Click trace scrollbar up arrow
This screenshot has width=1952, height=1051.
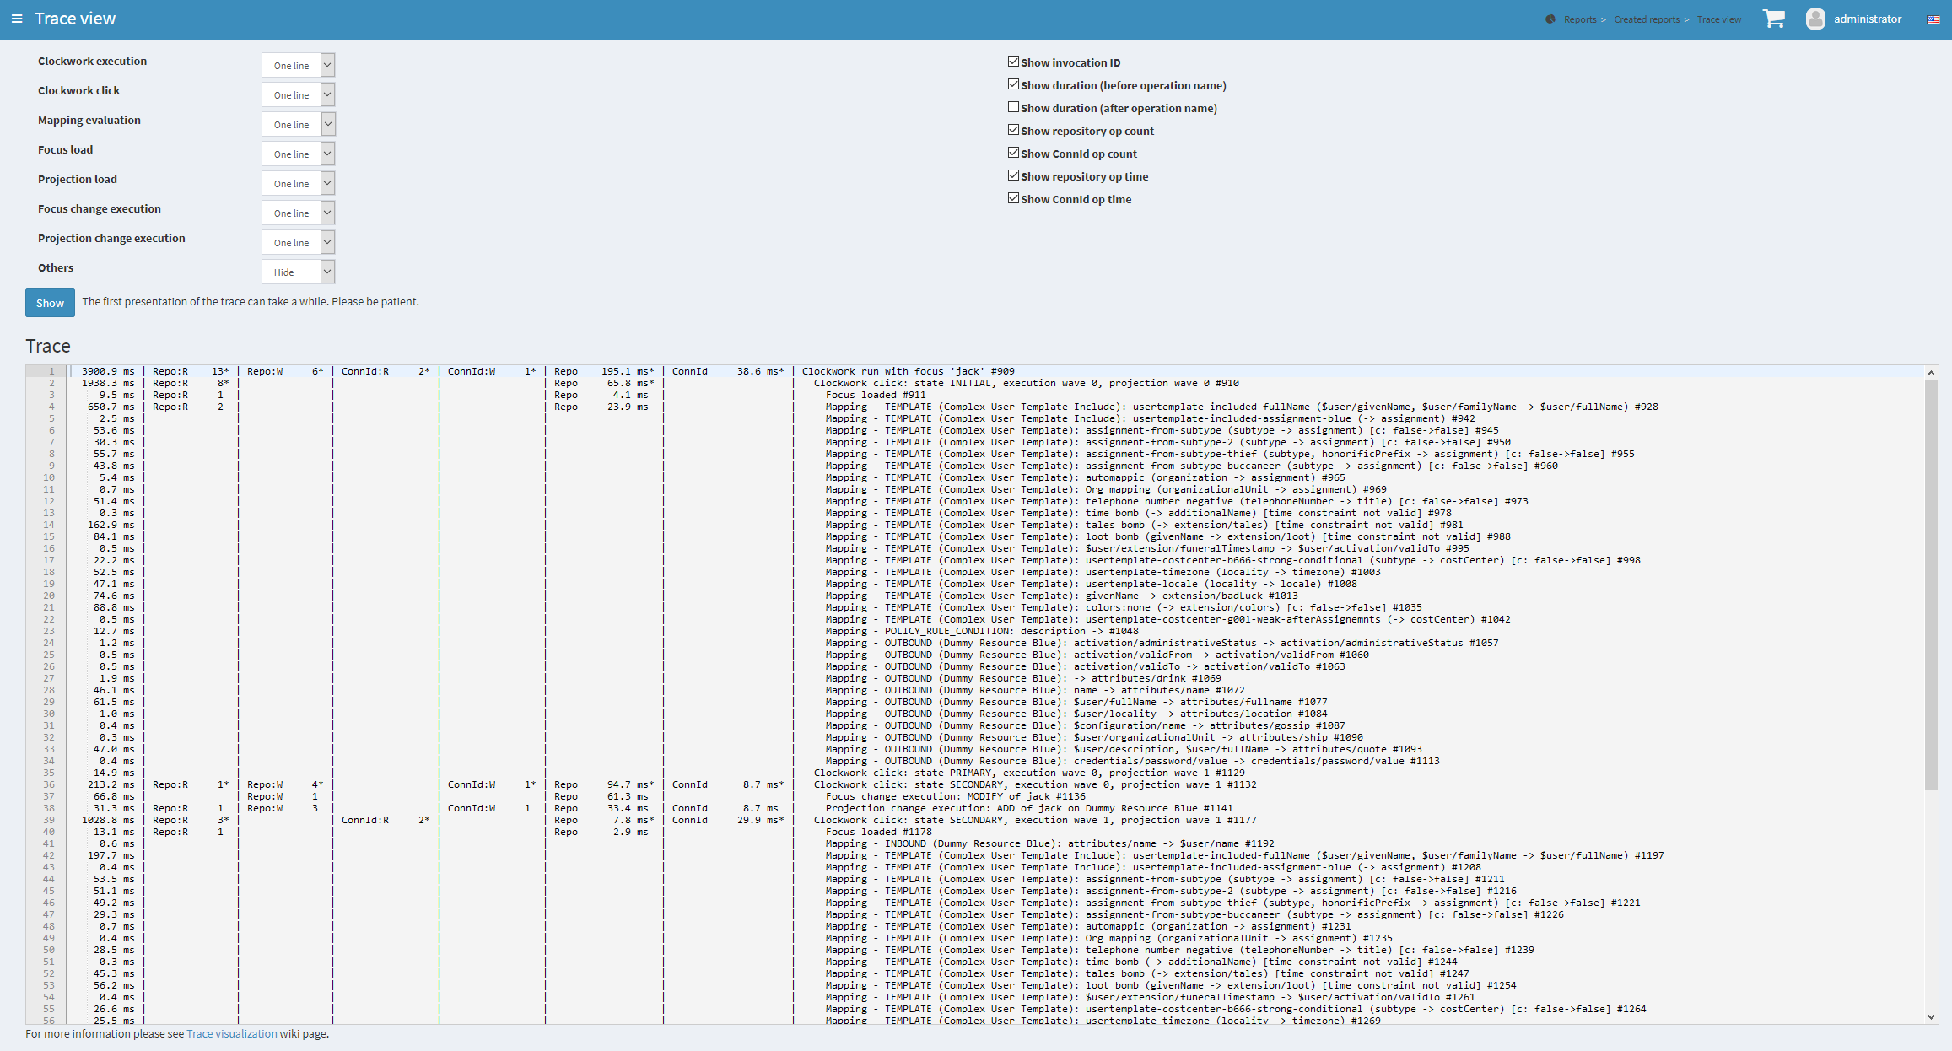coord(1931,372)
